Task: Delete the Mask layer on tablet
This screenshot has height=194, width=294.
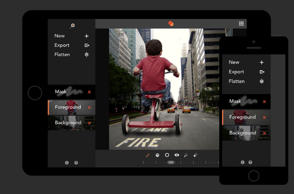Action: pyautogui.click(x=89, y=92)
